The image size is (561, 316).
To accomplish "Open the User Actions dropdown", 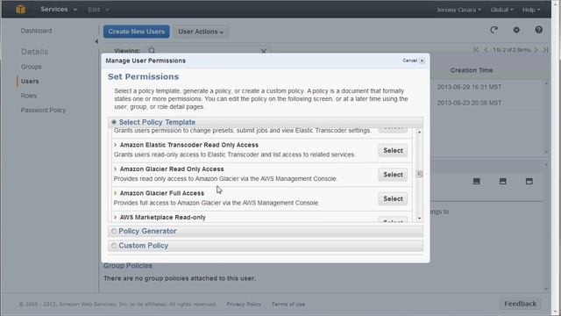I will 201,32.
